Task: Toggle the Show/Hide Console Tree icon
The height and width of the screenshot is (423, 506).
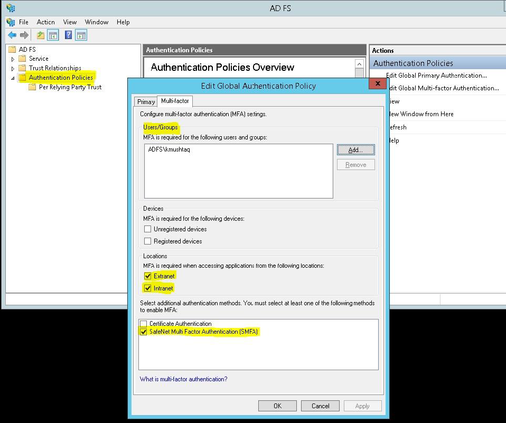Action: [x=53, y=35]
